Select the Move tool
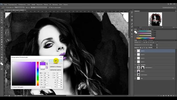The image size is (177, 100). 2,13
